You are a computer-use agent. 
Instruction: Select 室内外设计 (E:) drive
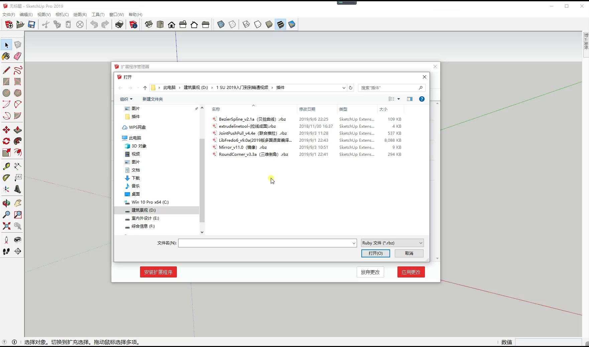coord(145,218)
